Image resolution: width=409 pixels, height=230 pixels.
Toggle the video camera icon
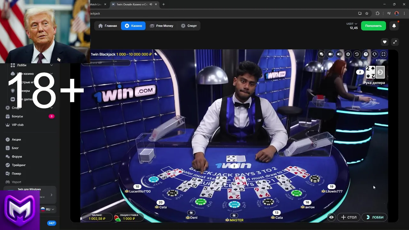(330, 54)
